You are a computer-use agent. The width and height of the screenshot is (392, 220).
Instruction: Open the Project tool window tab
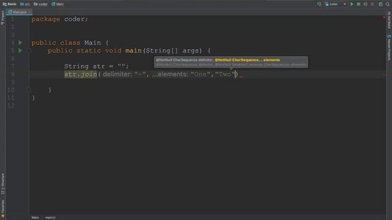coord(2,18)
